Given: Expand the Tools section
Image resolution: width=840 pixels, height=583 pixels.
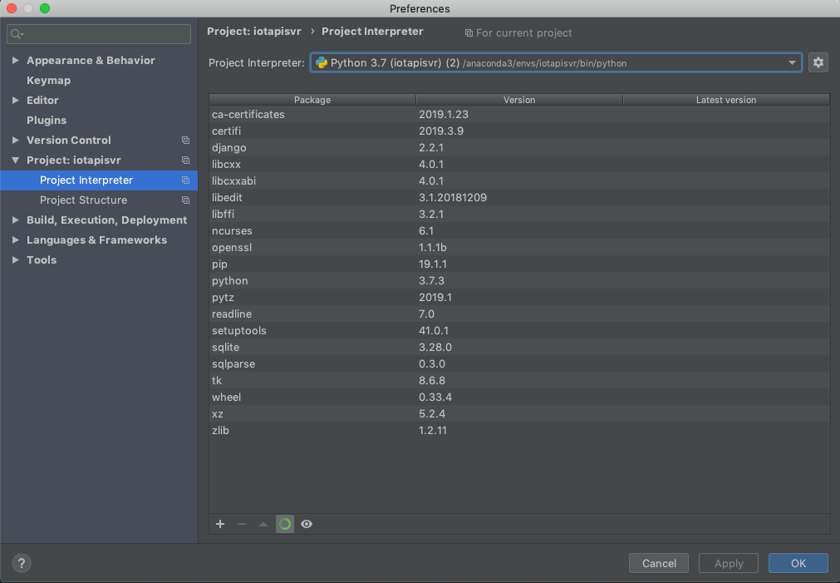Looking at the screenshot, I should (16, 259).
